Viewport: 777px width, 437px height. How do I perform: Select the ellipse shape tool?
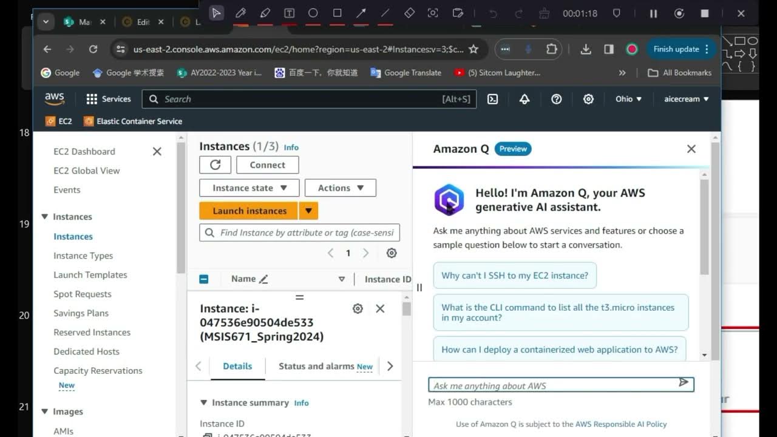pyautogui.click(x=313, y=13)
